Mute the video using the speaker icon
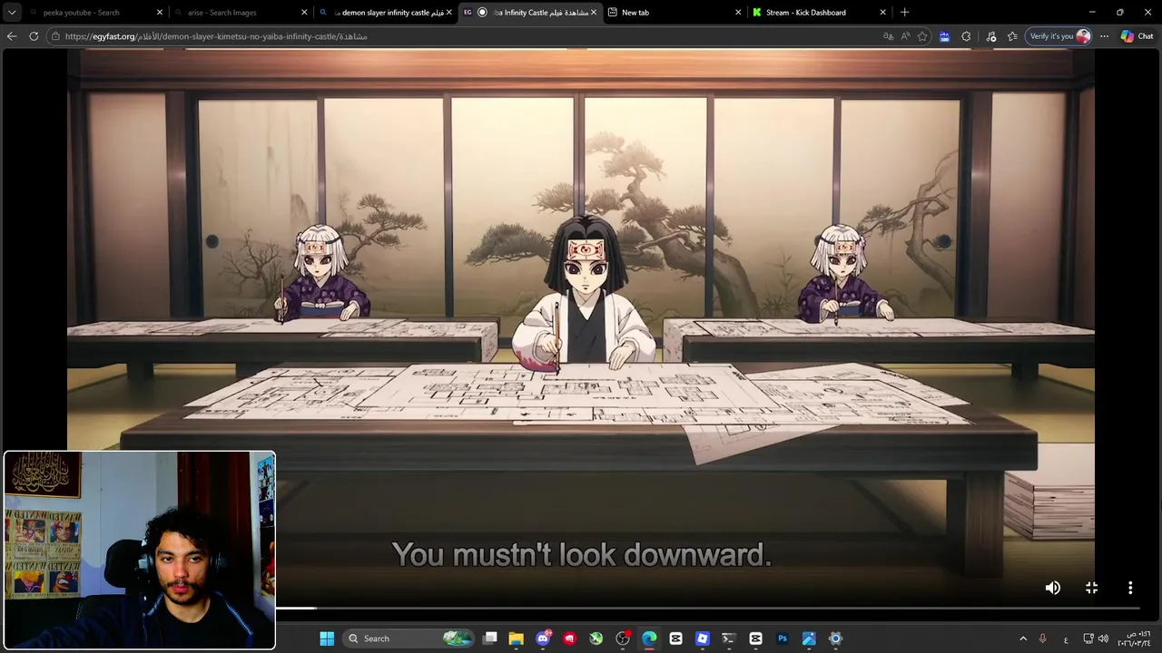Image resolution: width=1162 pixels, height=653 pixels. point(1052,588)
